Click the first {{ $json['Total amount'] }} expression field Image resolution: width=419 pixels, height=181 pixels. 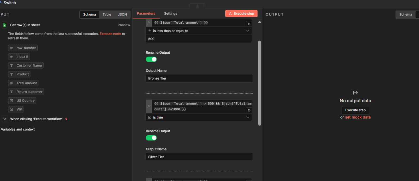tap(199, 23)
